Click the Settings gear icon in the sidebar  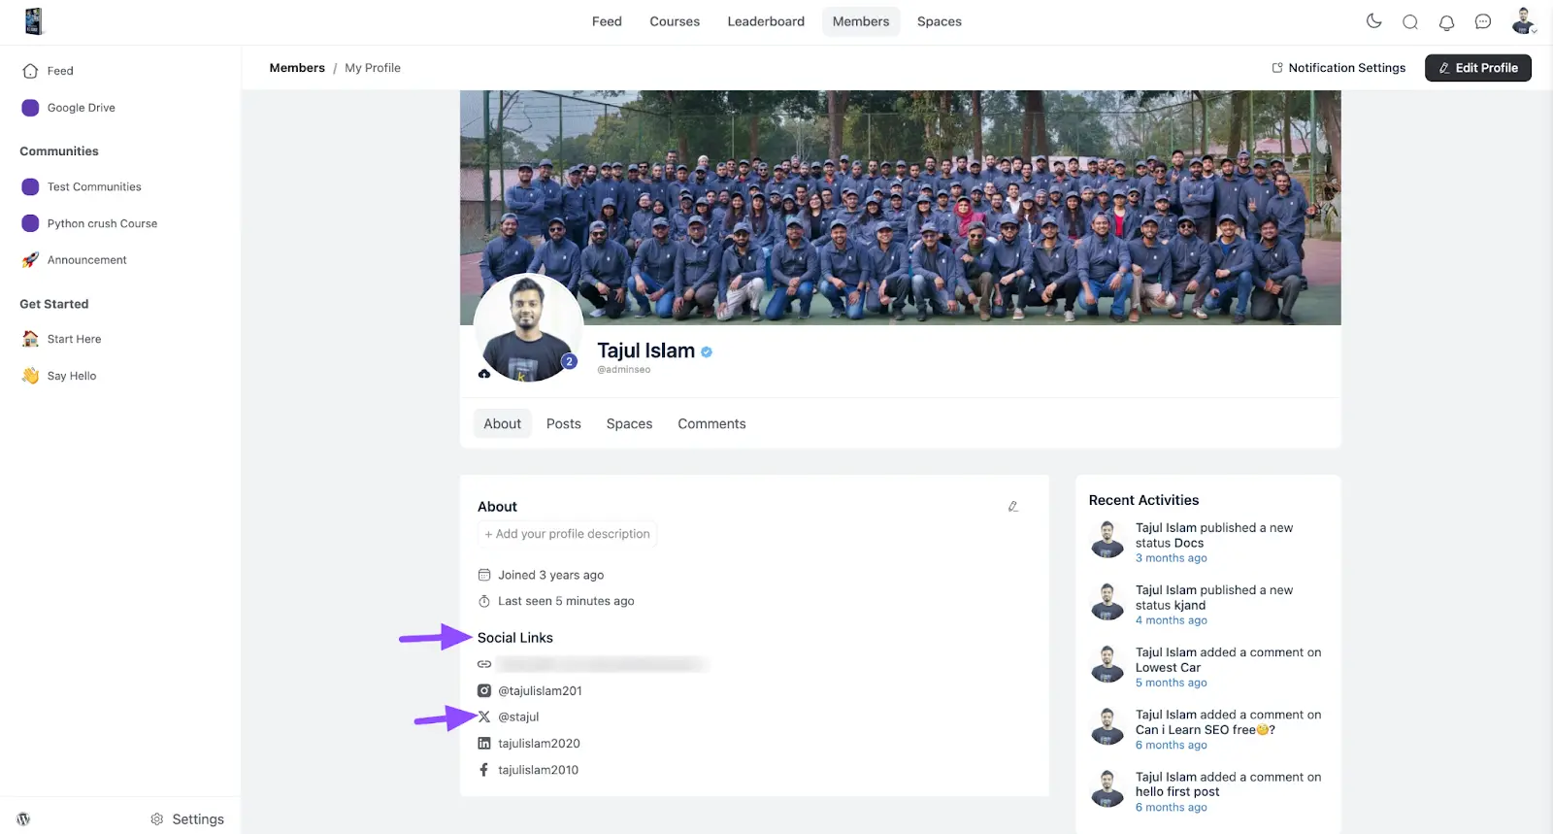[x=157, y=819]
